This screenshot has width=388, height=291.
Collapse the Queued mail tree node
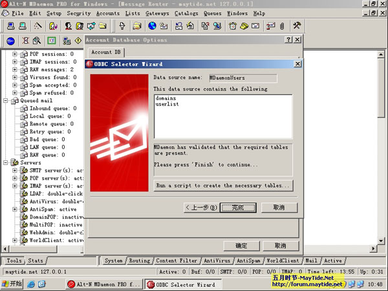click(x=5, y=100)
